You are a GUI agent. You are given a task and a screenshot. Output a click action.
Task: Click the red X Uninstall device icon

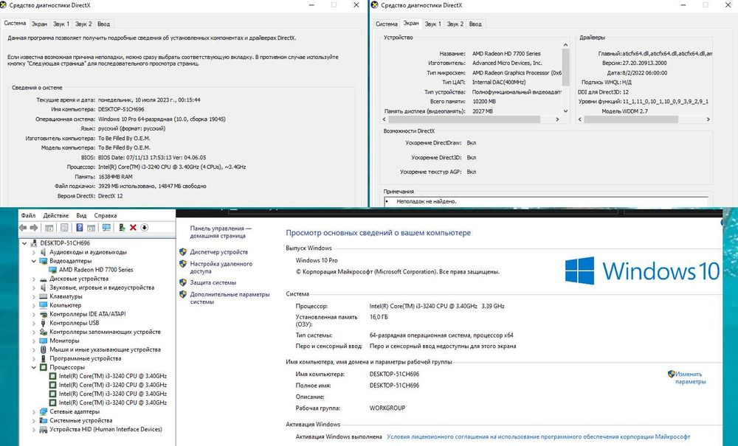pyautogui.click(x=133, y=228)
